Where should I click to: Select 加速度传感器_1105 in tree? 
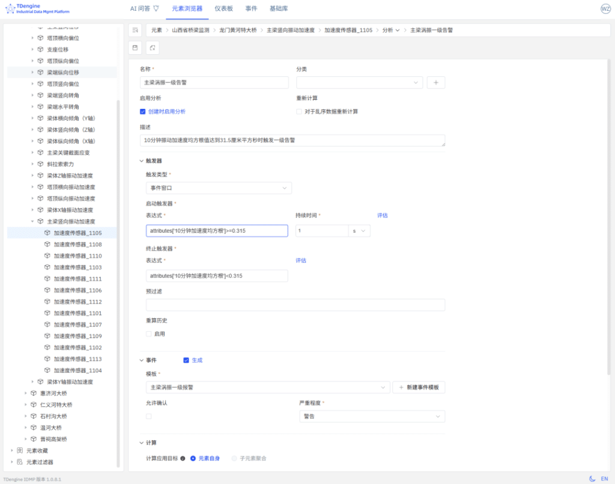pos(77,233)
